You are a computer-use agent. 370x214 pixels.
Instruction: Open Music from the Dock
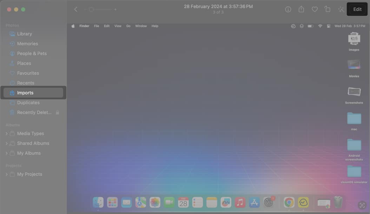(x=240, y=202)
